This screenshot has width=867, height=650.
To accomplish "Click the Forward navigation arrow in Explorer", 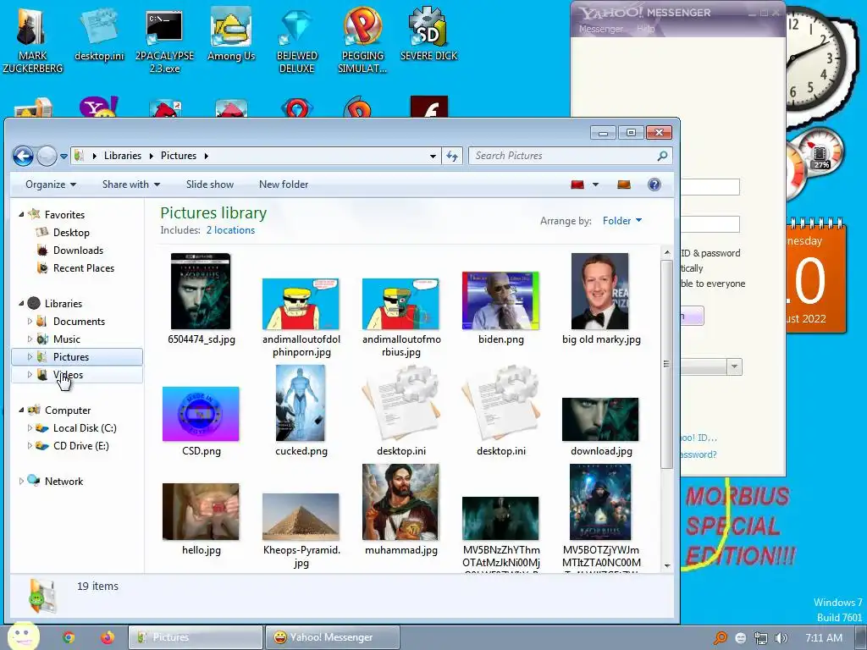I will 47,156.
